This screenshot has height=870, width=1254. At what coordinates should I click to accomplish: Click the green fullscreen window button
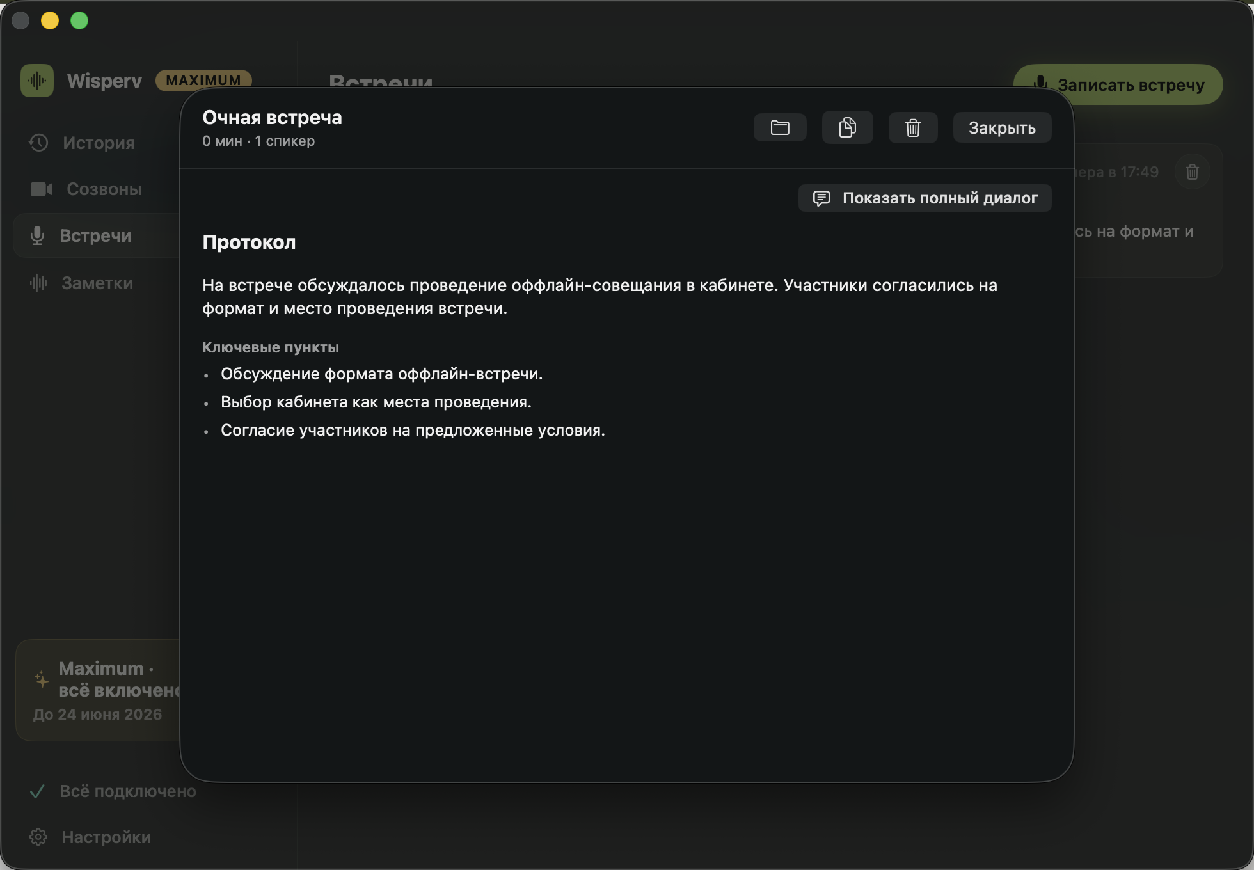click(x=79, y=20)
